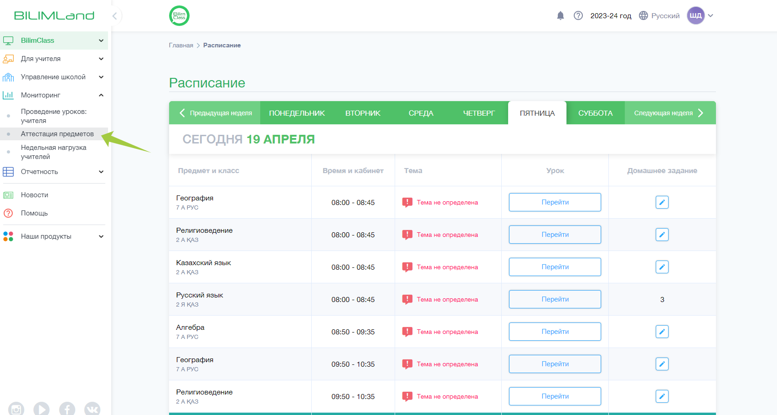Click the Предмет и класс column header

[209, 170]
